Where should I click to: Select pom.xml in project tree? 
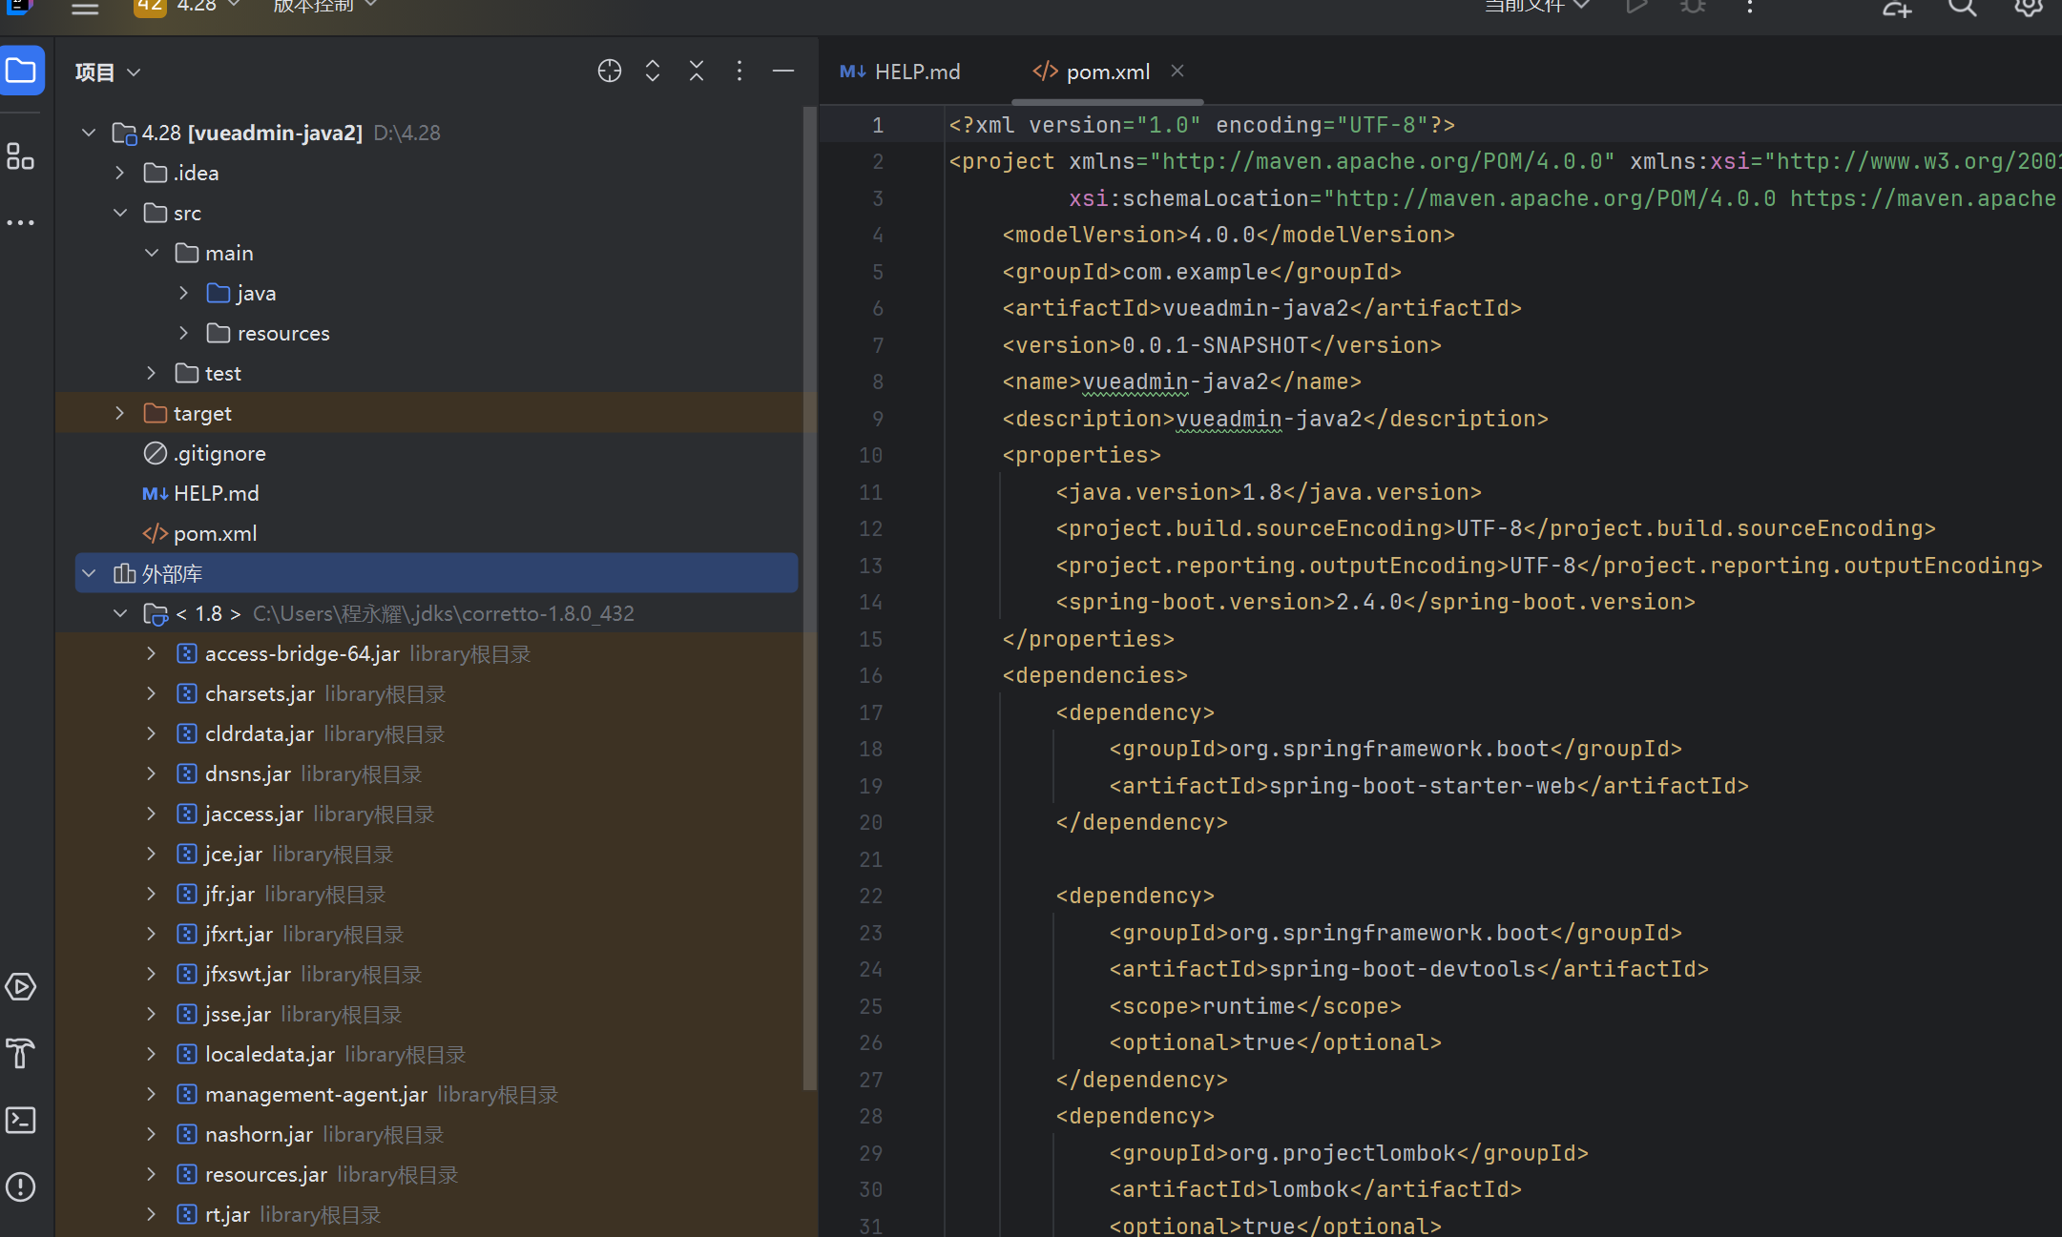click(215, 533)
